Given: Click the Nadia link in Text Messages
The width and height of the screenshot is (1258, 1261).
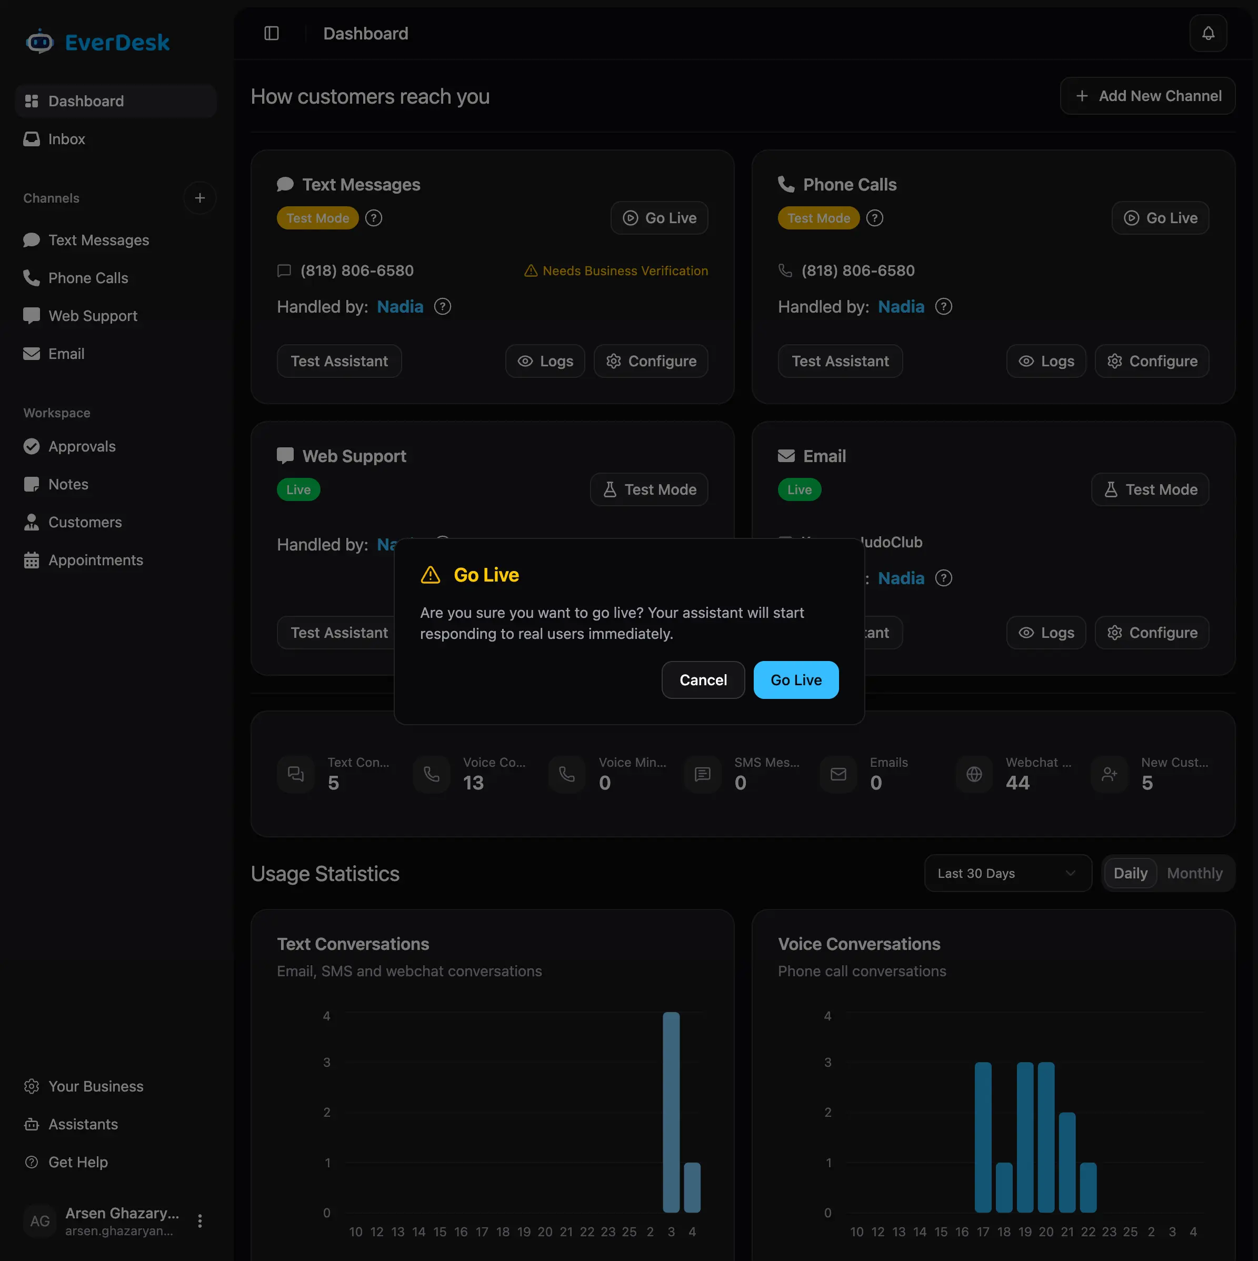Looking at the screenshot, I should [x=400, y=307].
